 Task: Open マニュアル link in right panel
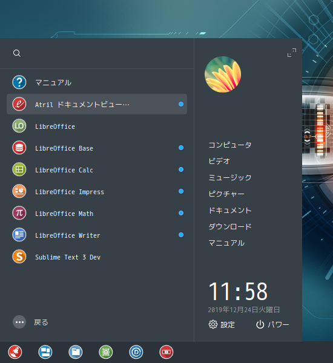(x=226, y=243)
